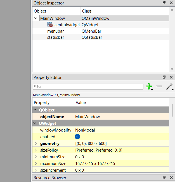175x182 pixels.
Task: Close the Resource Browser panel
Action: tap(171, 177)
